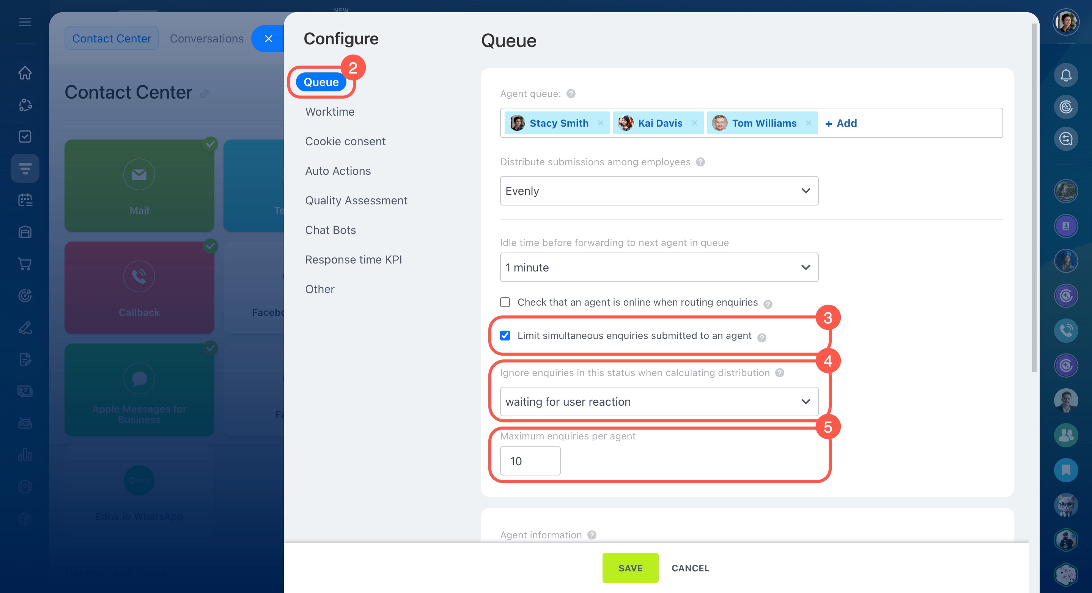Open the group contacts icon on right panel
The height and width of the screenshot is (593, 1092).
point(1066,435)
